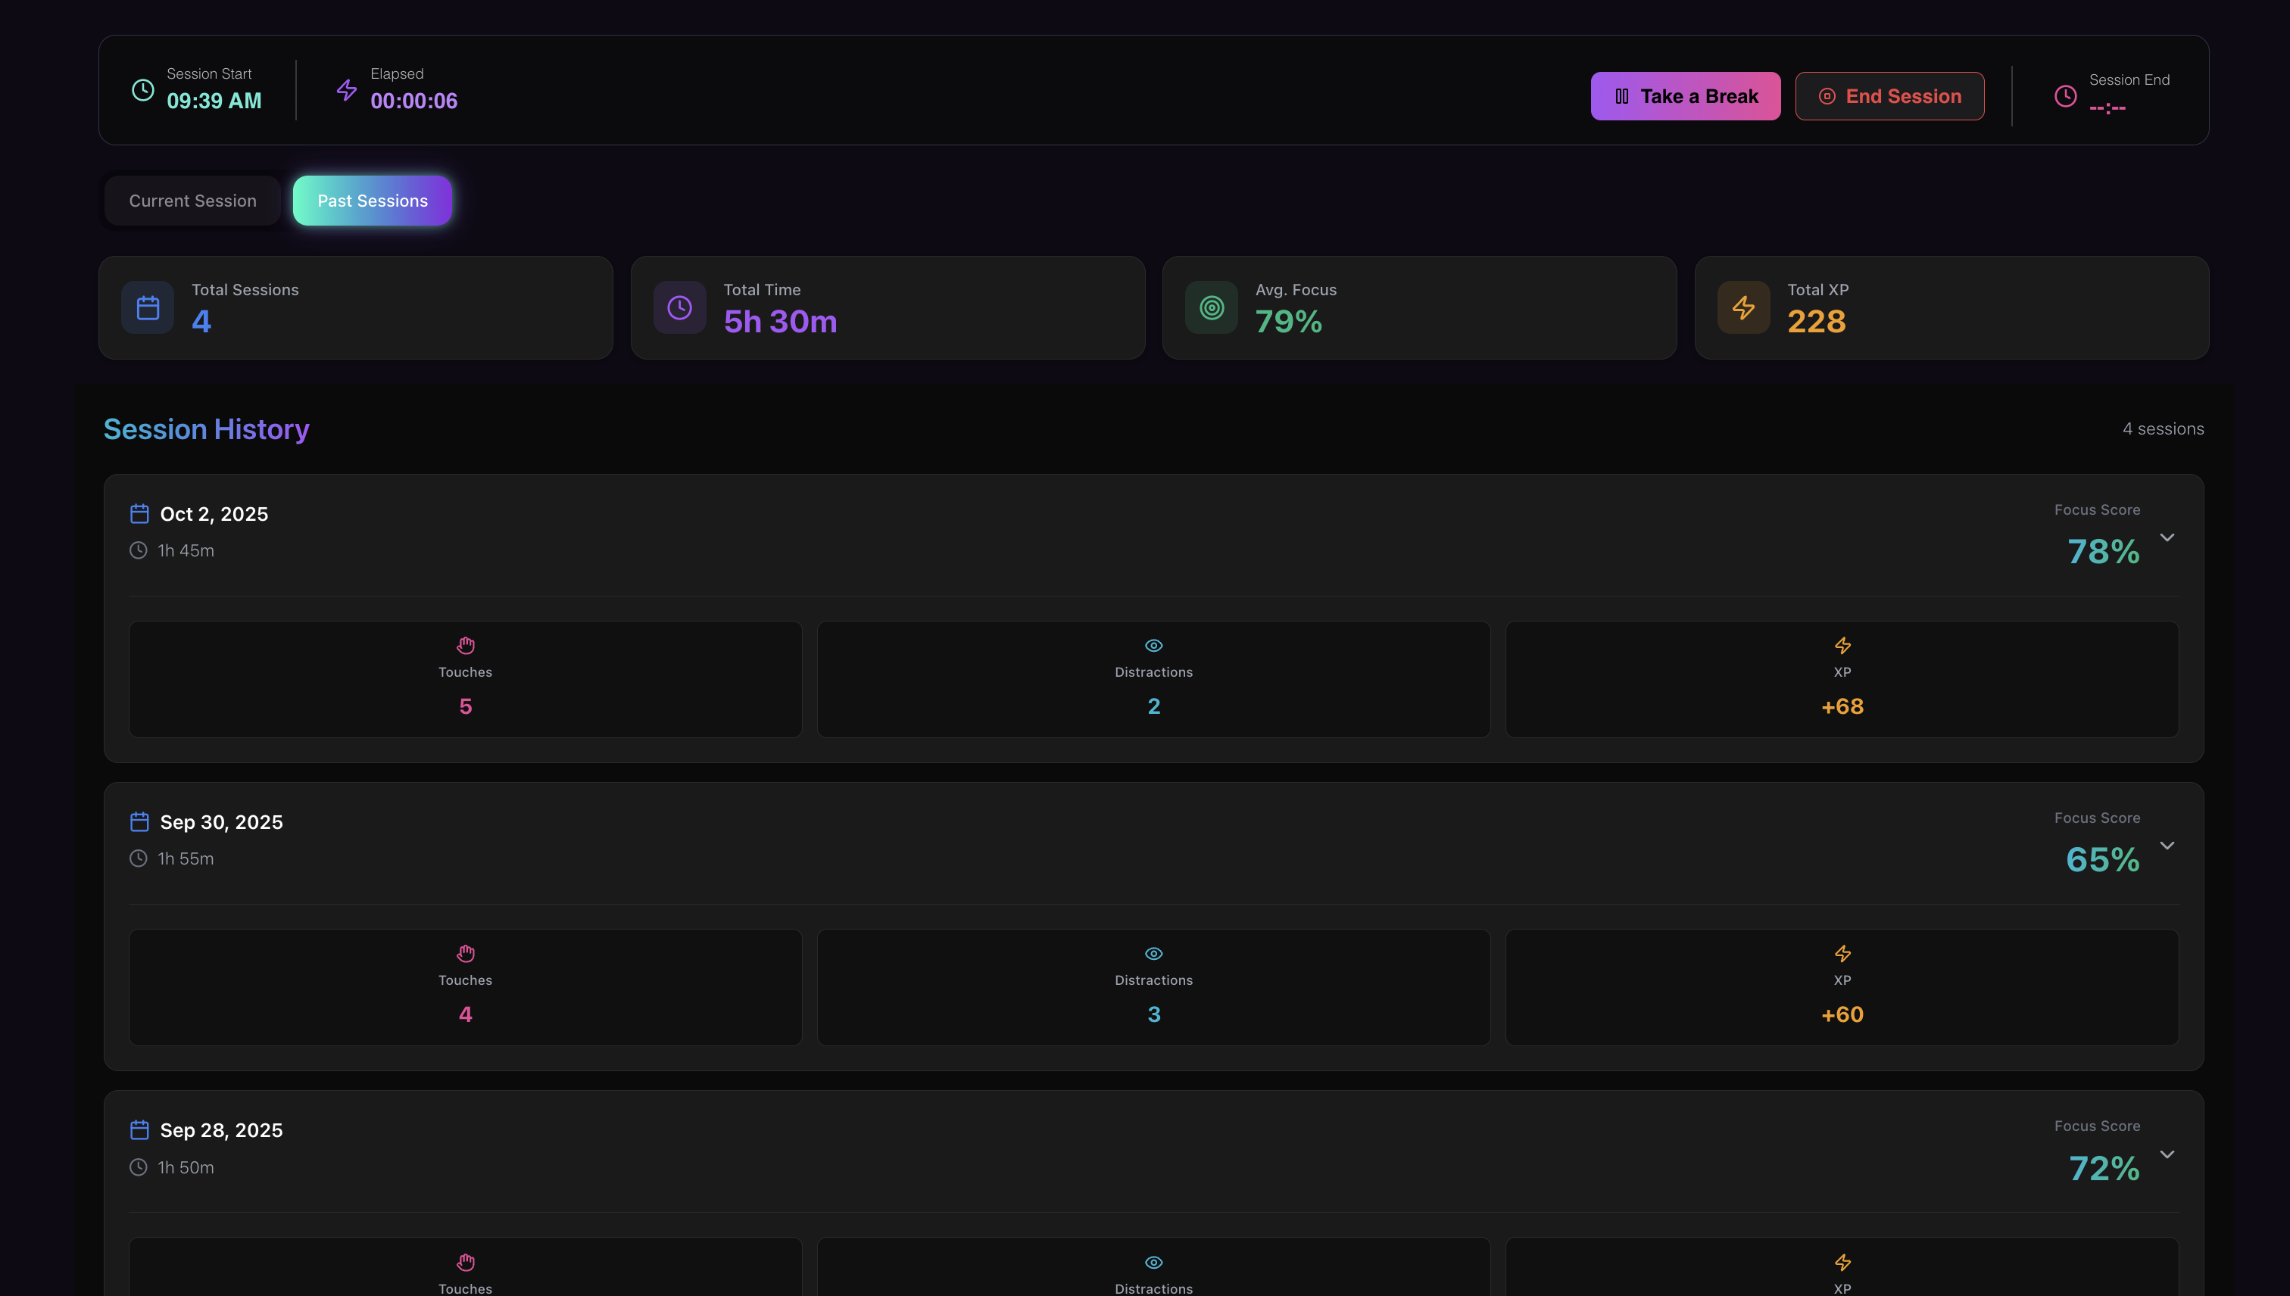Click the Sep 28, 2025 calendar icon
The width and height of the screenshot is (2290, 1296).
pos(140,1130)
